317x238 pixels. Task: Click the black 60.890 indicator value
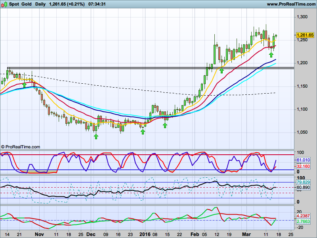tap(303, 187)
